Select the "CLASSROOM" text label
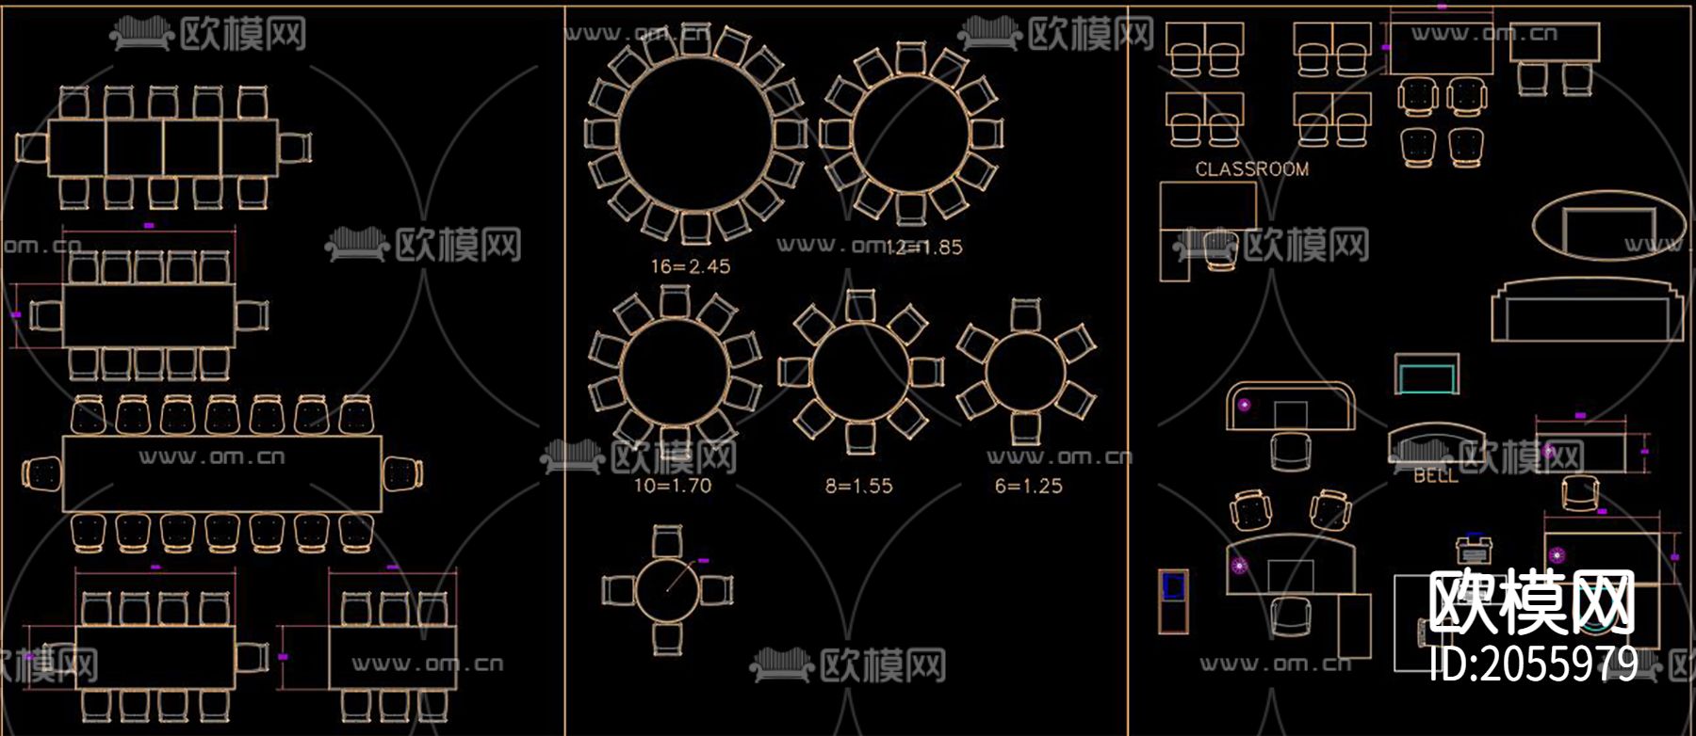 tap(1252, 169)
